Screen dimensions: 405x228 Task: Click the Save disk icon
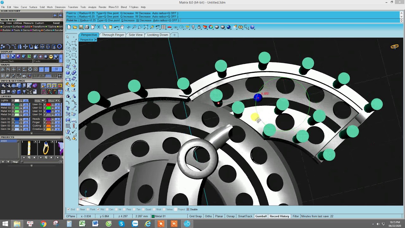pyautogui.click(x=81, y=27)
